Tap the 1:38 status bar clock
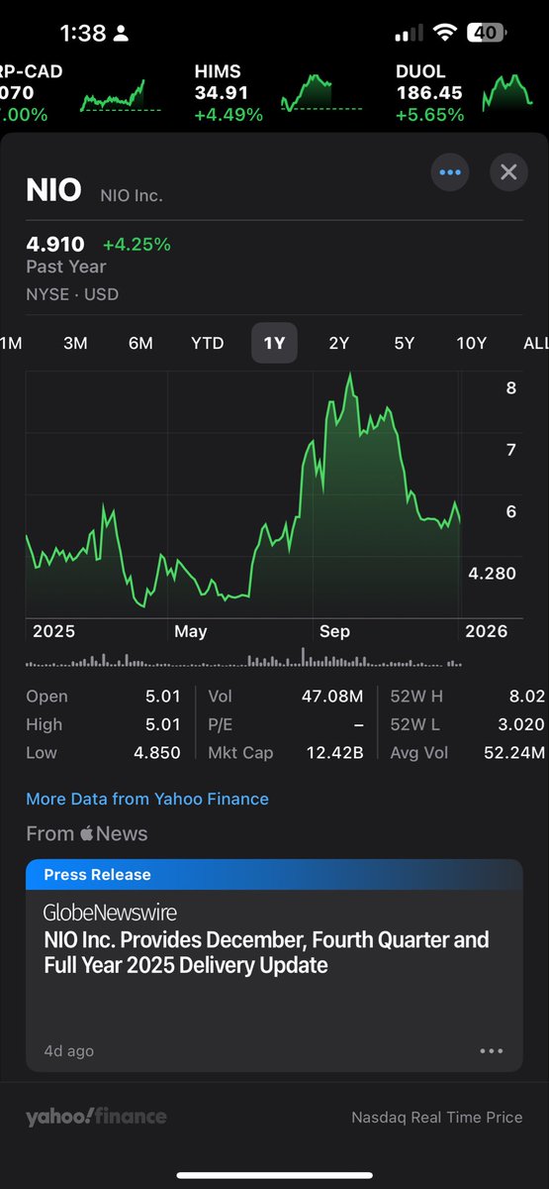The height and width of the screenshot is (1189, 549). tap(83, 33)
